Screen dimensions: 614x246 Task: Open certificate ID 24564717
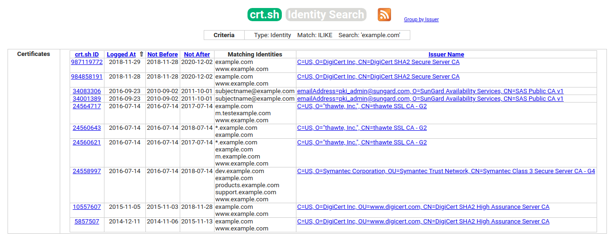87,106
